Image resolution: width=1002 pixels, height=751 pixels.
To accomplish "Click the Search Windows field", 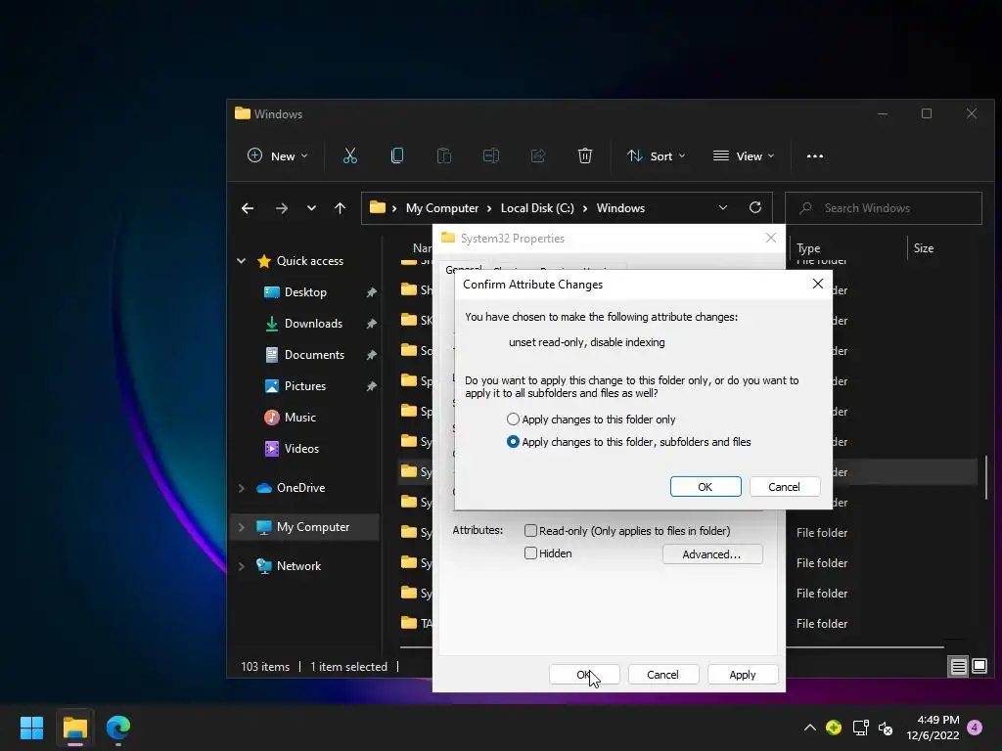I will point(884,208).
